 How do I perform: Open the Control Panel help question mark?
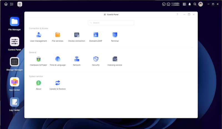(x=177, y=14)
